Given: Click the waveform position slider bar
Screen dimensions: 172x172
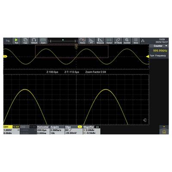Looking at the screenshot, I should (63, 41).
